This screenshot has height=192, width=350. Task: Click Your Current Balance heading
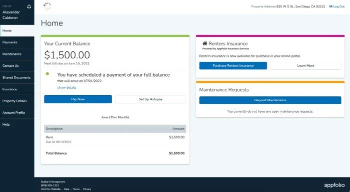click(x=67, y=44)
